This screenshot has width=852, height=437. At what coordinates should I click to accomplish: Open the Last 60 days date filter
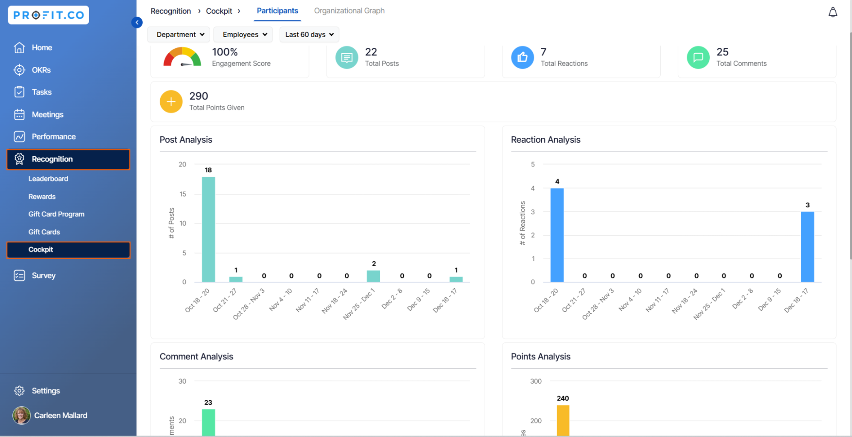click(x=309, y=35)
